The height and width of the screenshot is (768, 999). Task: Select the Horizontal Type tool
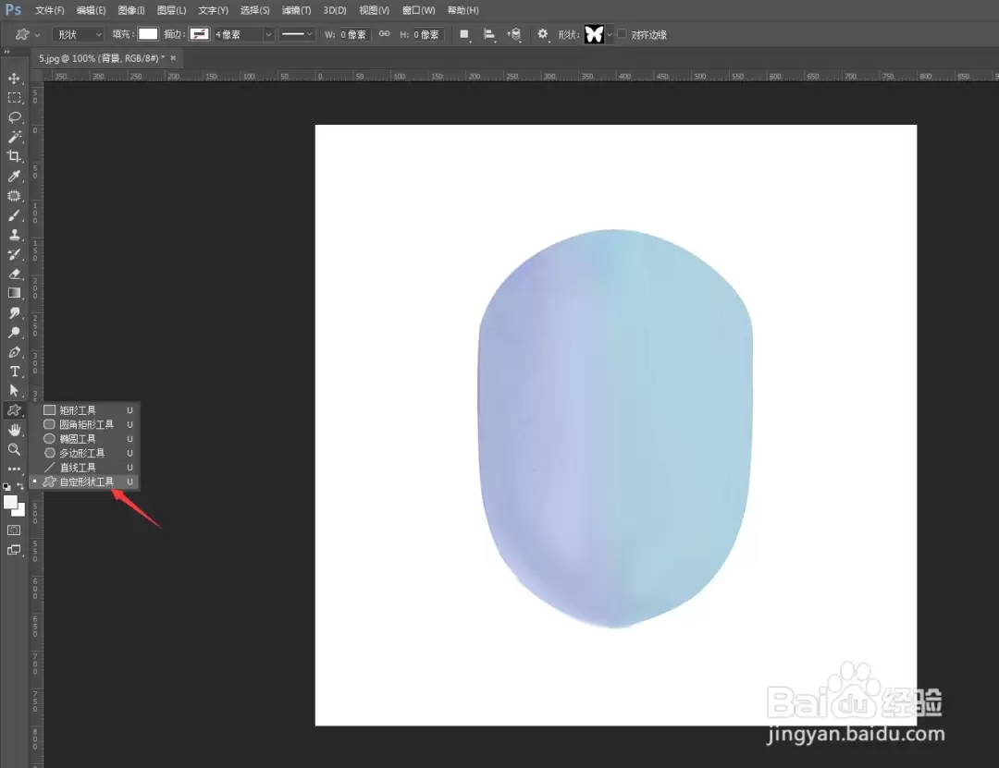[x=14, y=372]
